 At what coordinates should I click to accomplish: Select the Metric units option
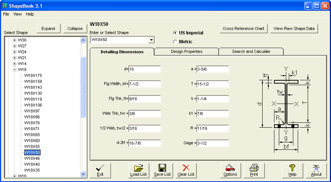(x=183, y=42)
